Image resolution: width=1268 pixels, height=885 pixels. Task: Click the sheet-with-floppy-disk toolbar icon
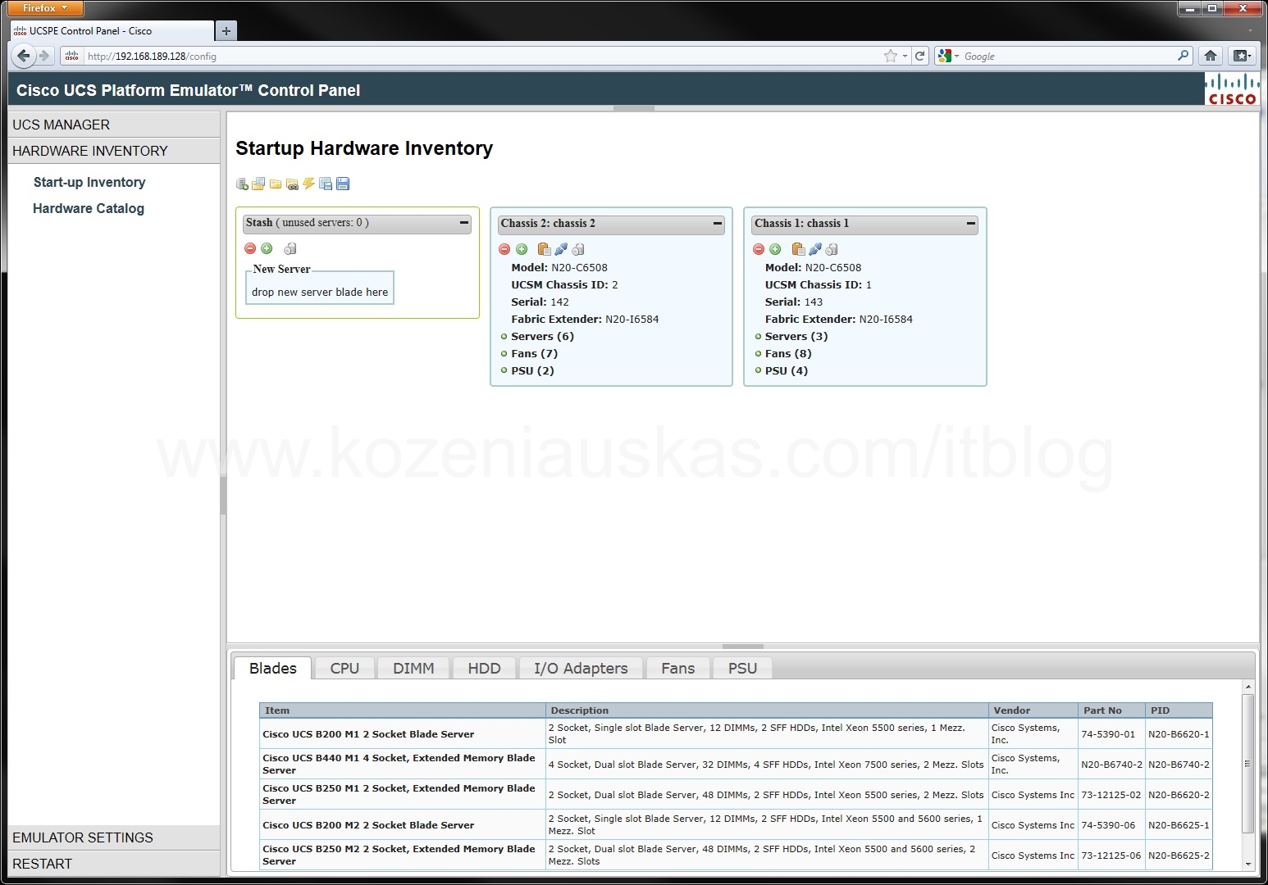click(x=326, y=184)
